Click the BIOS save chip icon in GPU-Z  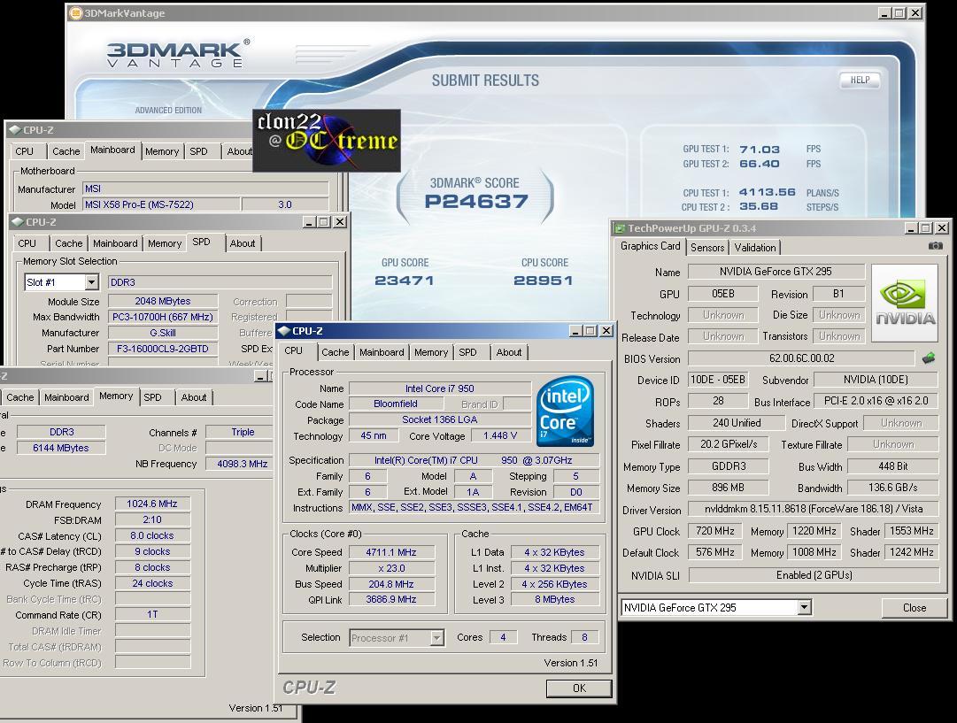[x=929, y=358]
